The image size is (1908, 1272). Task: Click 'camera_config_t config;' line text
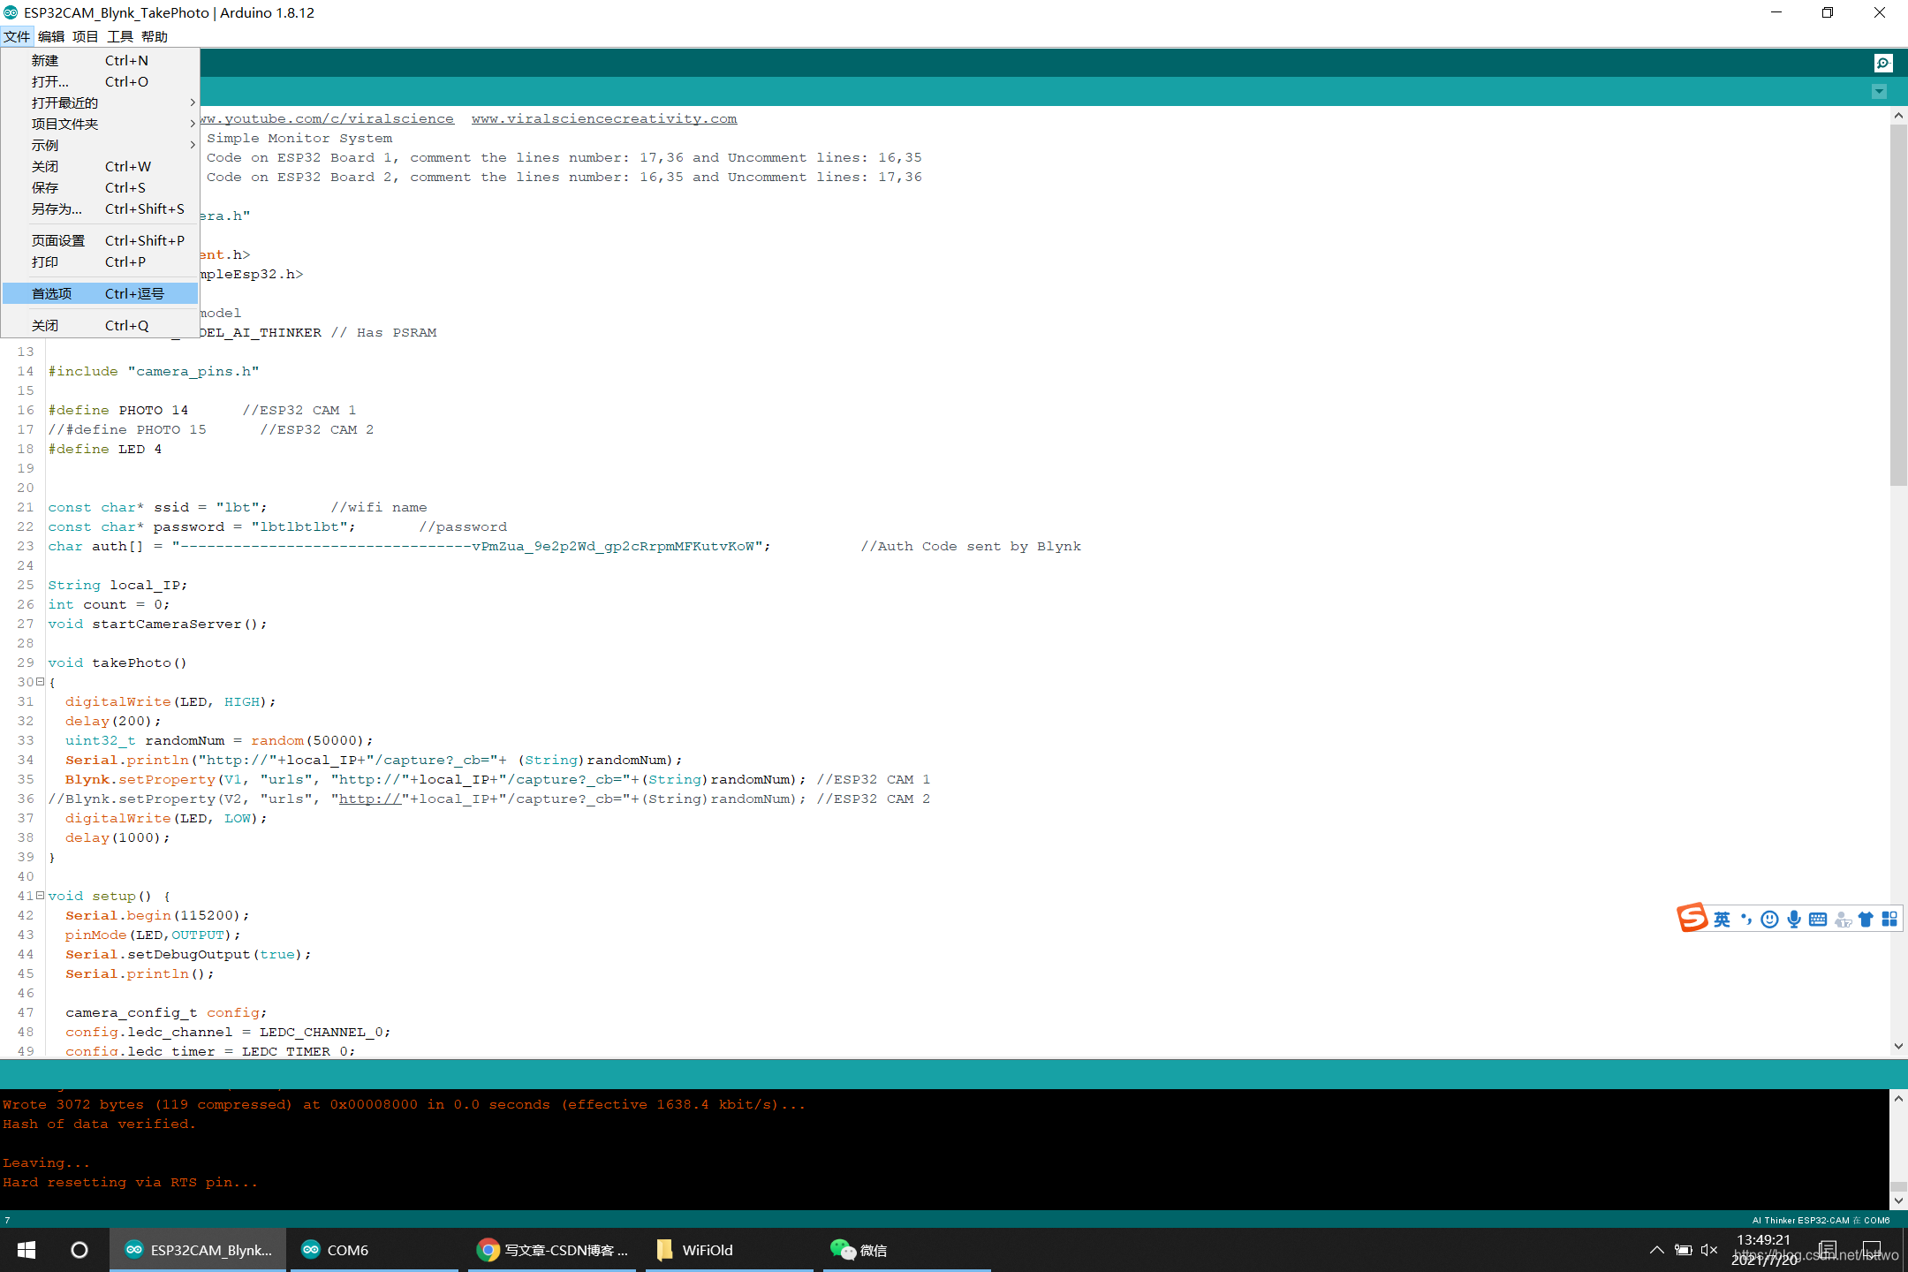point(166,1012)
